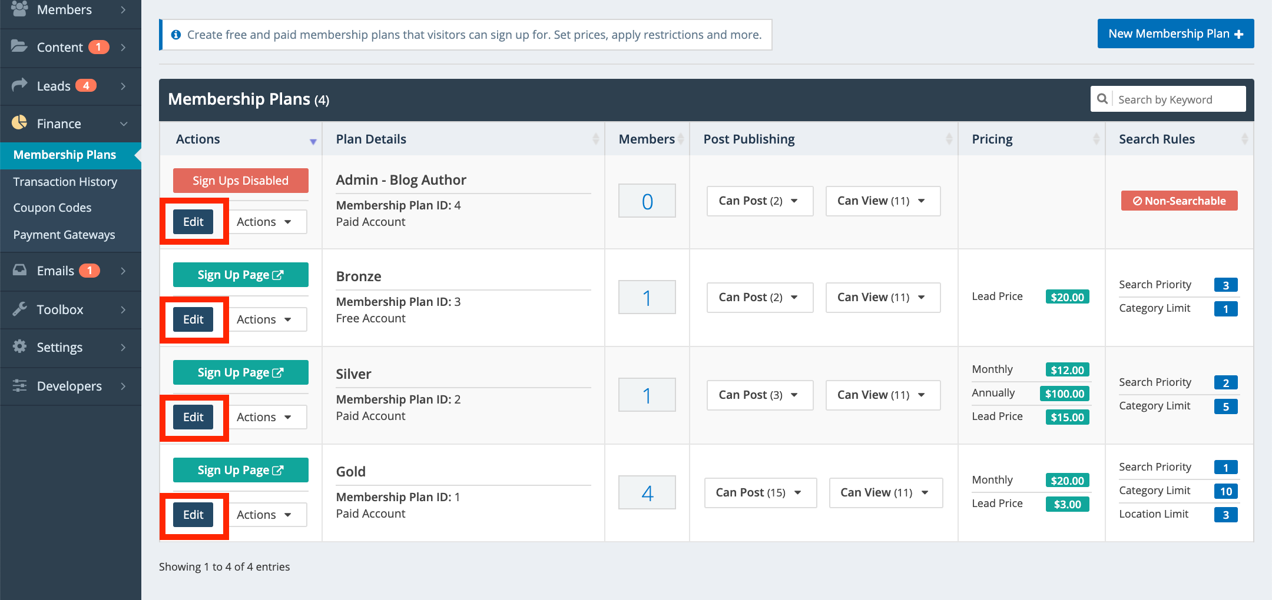This screenshot has height=600, width=1272.
Task: Click the magnifier icon in the search bar
Action: [1102, 99]
